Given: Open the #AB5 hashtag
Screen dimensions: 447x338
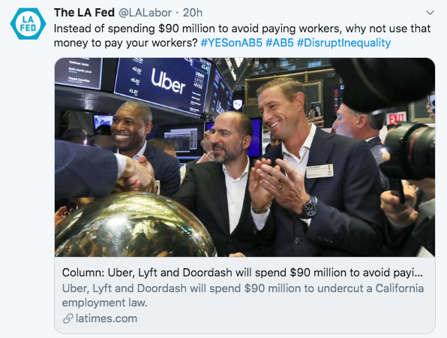Looking at the screenshot, I should tap(279, 43).
